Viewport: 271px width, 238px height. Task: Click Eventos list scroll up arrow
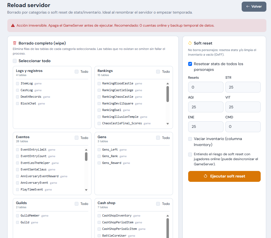(86, 150)
